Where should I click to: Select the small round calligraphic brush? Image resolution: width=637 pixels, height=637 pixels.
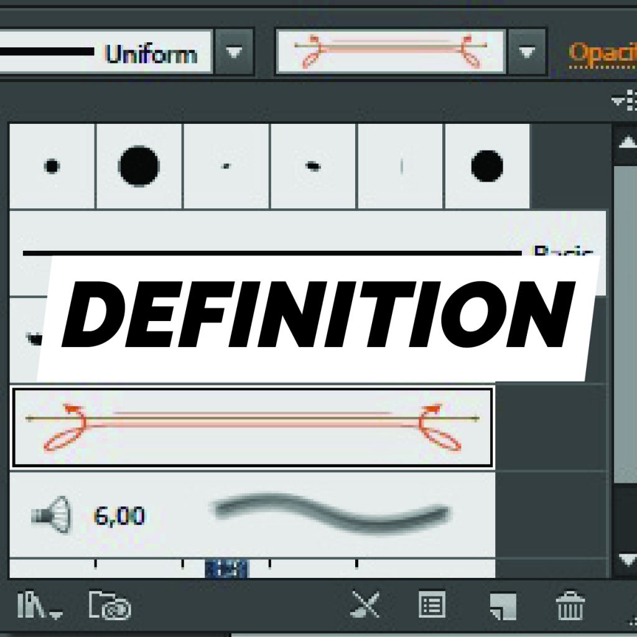tap(52, 166)
